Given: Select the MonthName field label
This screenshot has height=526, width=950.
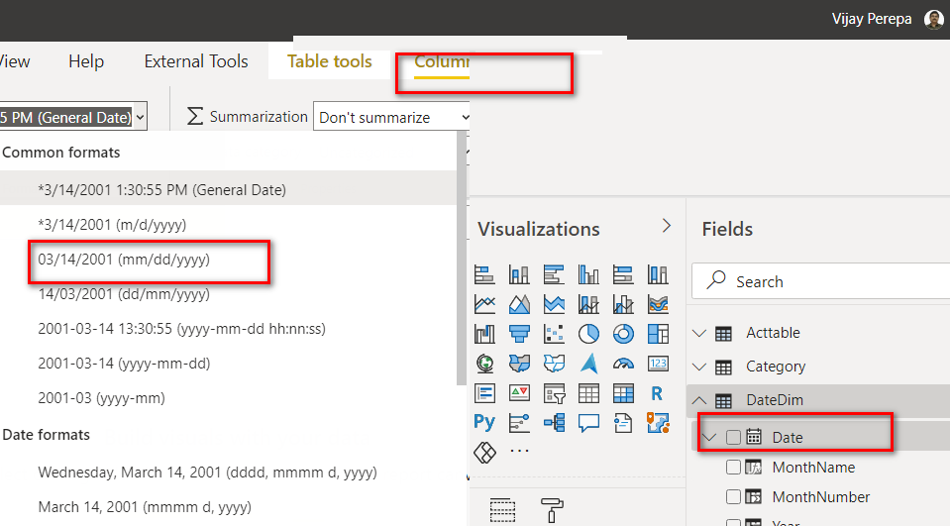Looking at the screenshot, I should click(813, 468).
